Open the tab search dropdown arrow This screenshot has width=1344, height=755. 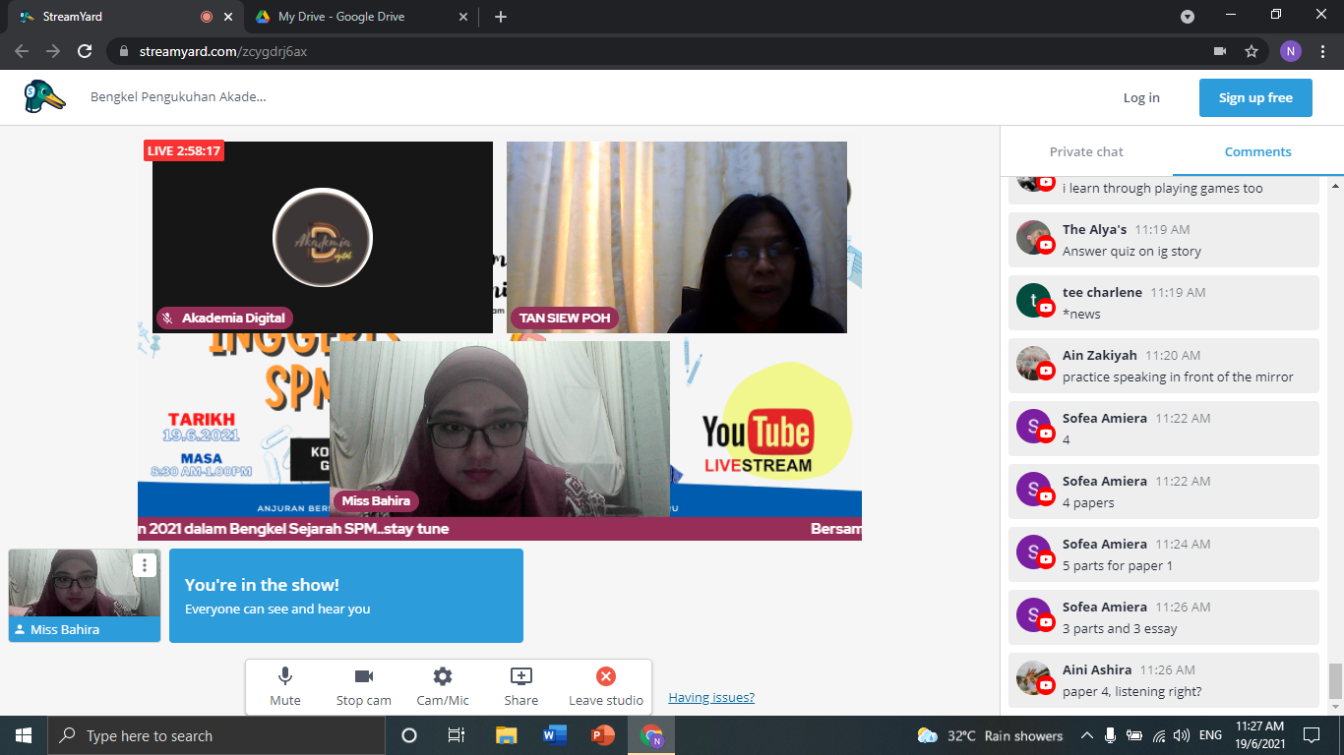click(x=1188, y=17)
